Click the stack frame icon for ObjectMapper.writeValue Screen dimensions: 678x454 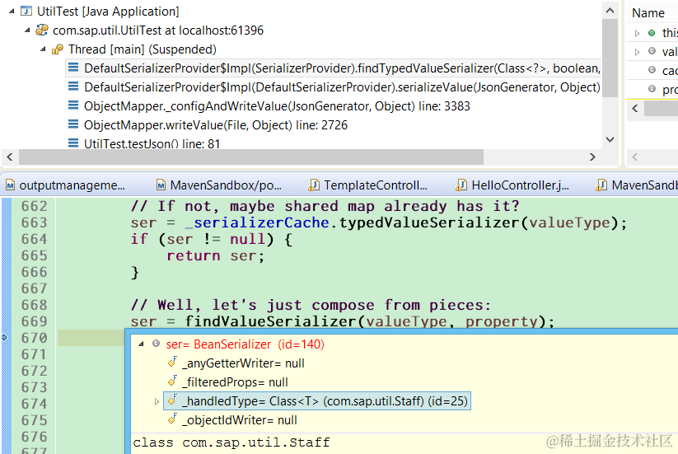click(x=73, y=125)
